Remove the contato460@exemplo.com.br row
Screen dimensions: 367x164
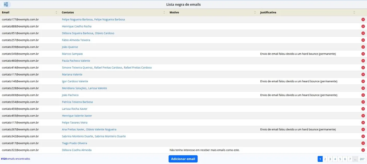pos(363,61)
